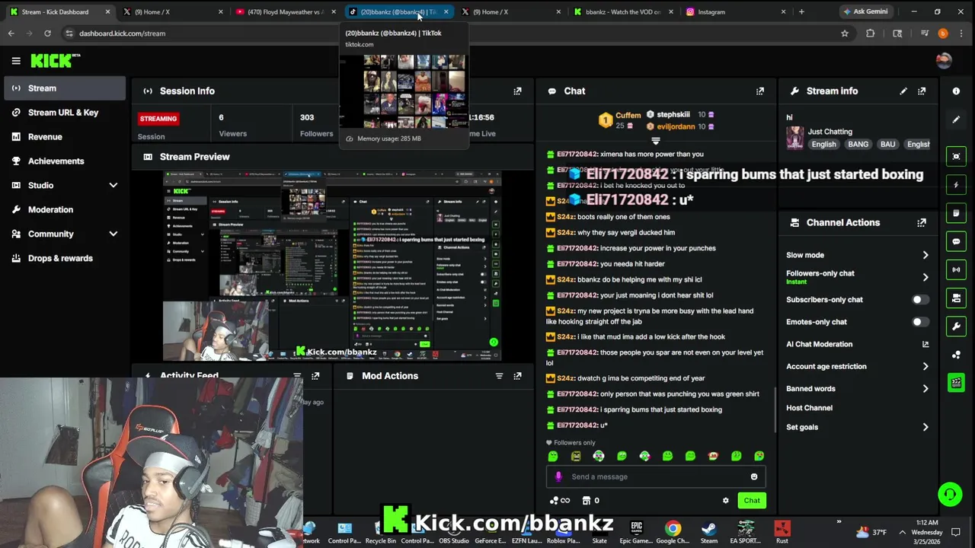975x548 pixels.
Task: Open Stream URL & Key page
Action: click(65, 113)
